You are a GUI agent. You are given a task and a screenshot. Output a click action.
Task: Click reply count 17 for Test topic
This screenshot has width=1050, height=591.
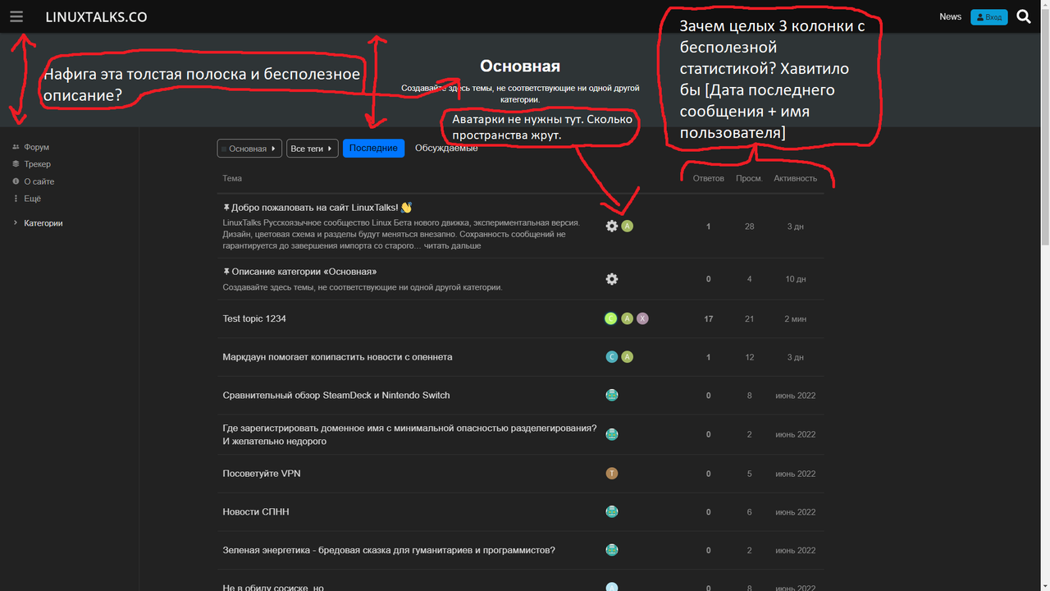click(709, 318)
